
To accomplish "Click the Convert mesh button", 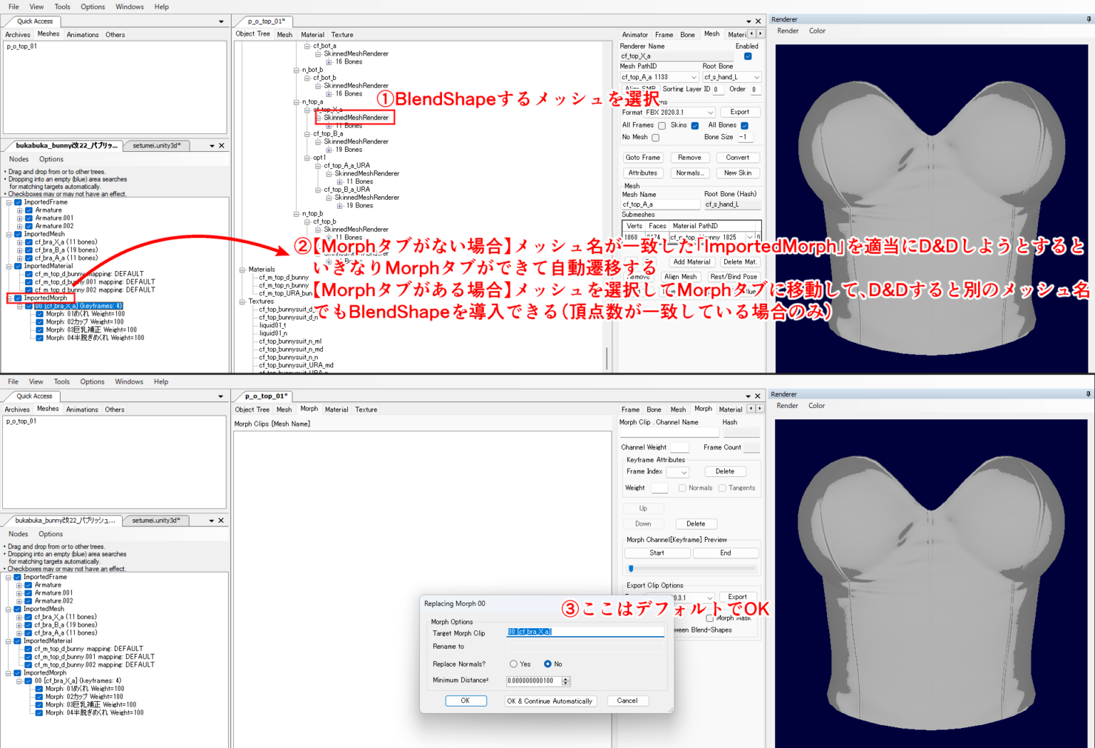I will [x=738, y=157].
